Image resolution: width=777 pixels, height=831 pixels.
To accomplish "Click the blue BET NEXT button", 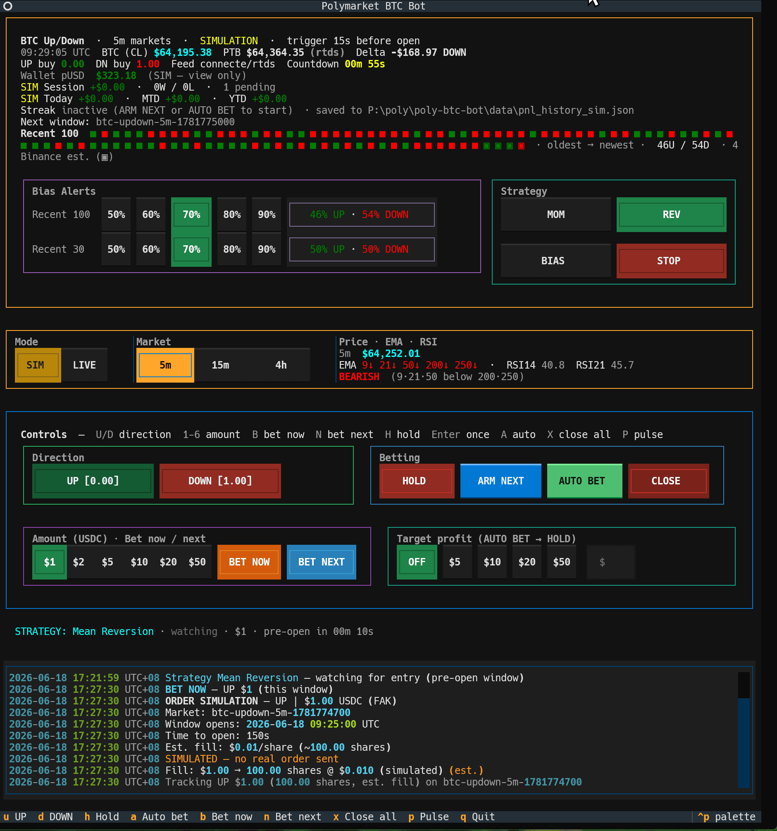I will 322,562.
